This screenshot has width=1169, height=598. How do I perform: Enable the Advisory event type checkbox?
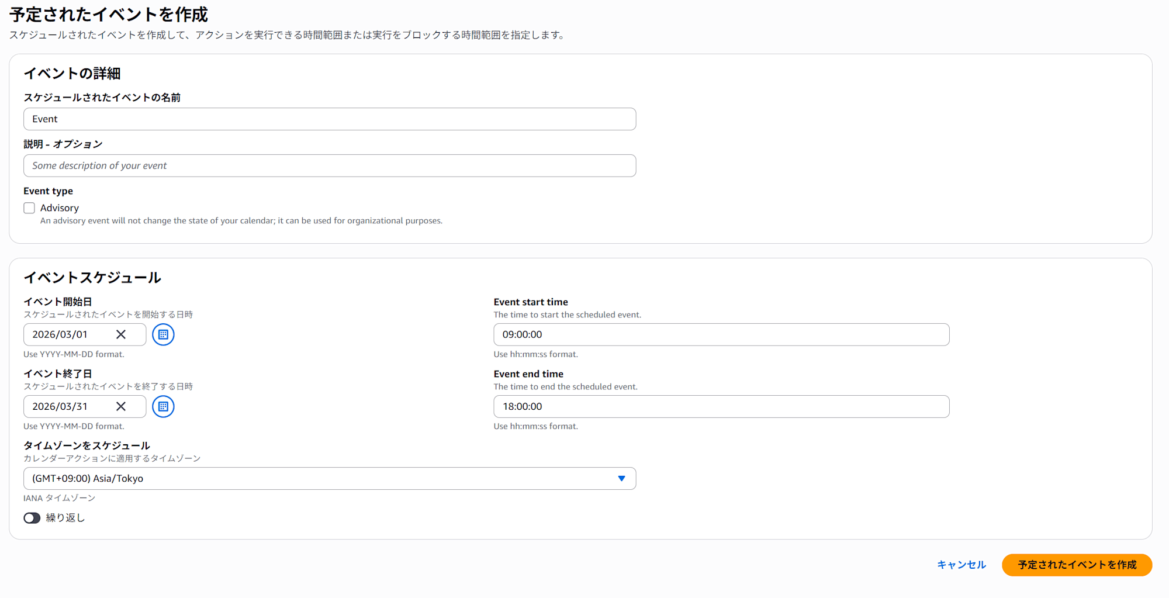tap(29, 208)
